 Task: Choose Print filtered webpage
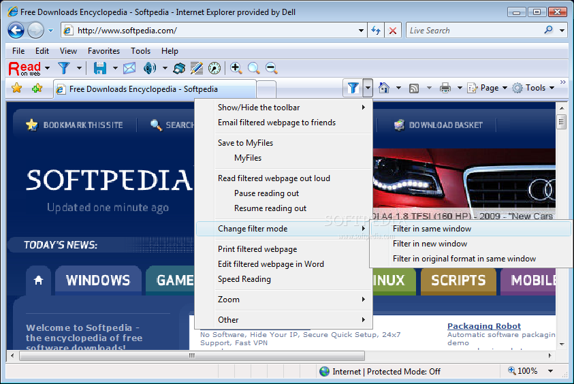point(284,249)
